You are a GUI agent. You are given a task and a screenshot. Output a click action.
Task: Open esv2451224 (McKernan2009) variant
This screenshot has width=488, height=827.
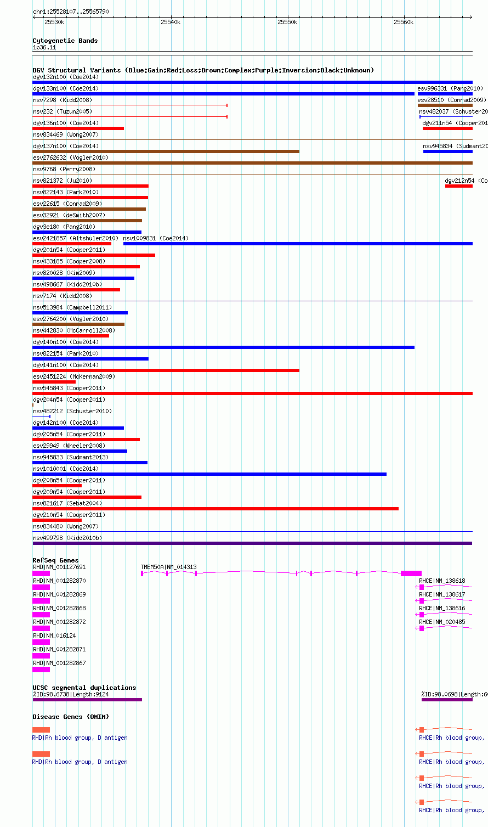coord(74,377)
